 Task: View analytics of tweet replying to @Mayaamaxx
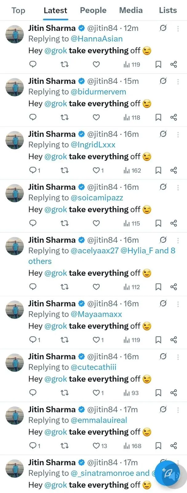point(132,340)
